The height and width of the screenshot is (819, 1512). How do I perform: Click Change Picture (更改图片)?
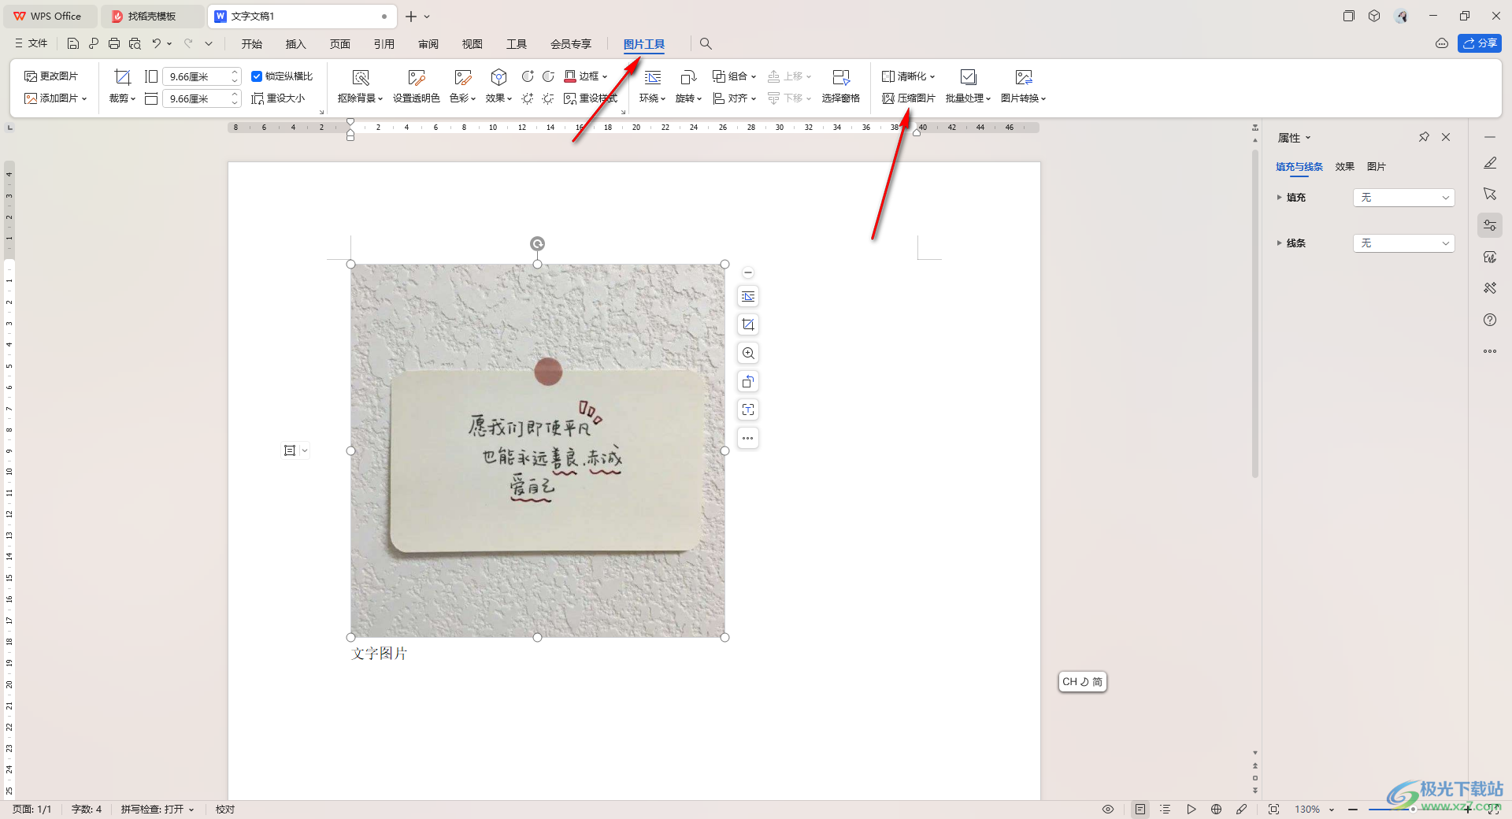coord(51,76)
